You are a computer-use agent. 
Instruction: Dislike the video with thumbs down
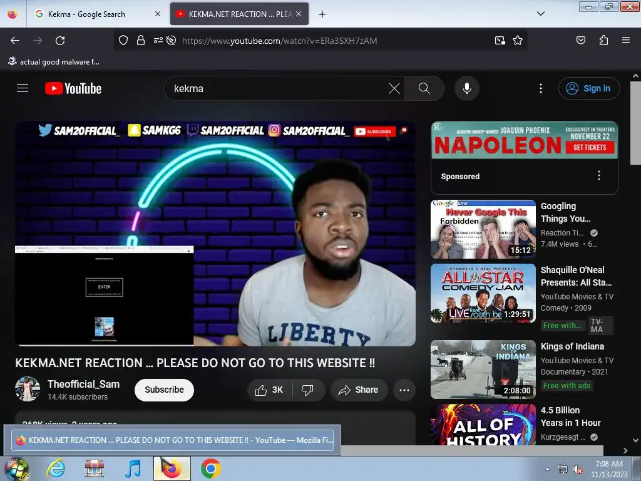pyautogui.click(x=307, y=390)
